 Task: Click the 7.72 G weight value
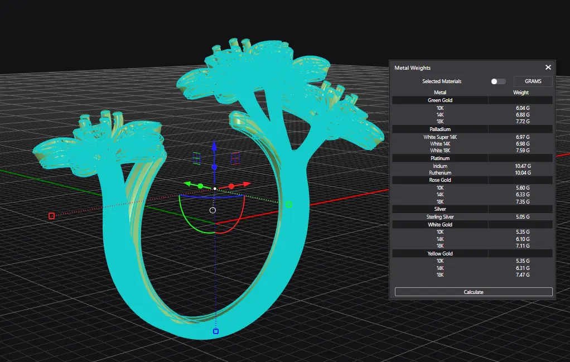pos(523,122)
